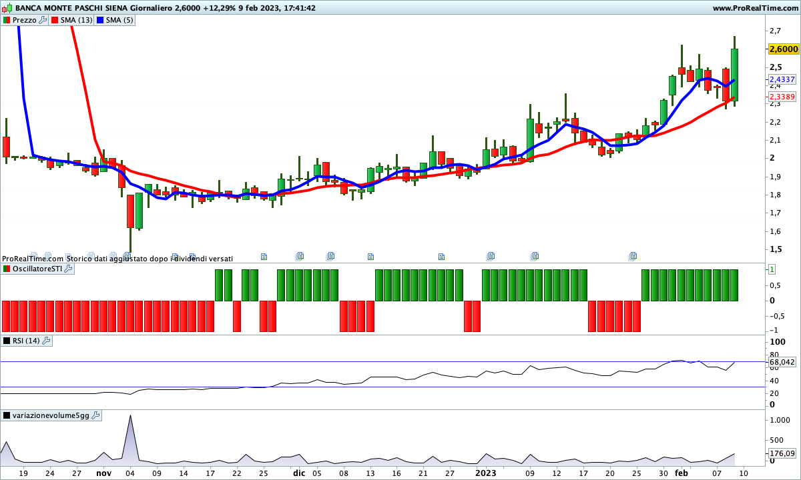801x480 pixels.
Task: Select the Prezzo legend label
Action: 25,20
